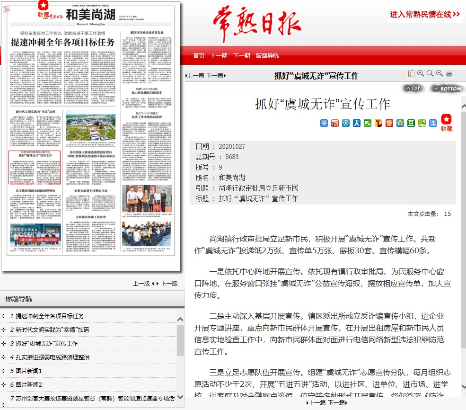Image resolution: width=466 pixels, height=410 pixels.
Task: Share article to QZone star icon
Action: [400, 123]
